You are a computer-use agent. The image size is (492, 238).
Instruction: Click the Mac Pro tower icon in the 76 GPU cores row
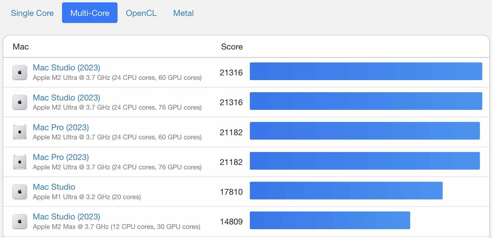tap(20, 162)
